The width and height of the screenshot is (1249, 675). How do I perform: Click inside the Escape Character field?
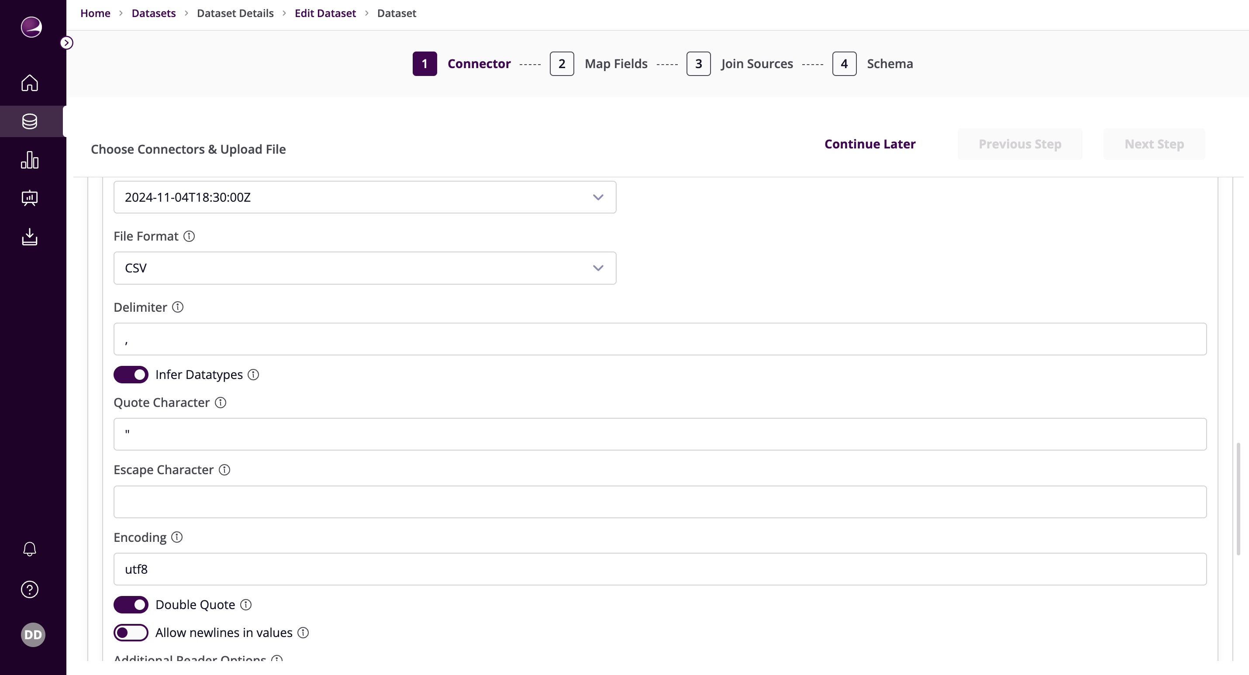point(659,502)
